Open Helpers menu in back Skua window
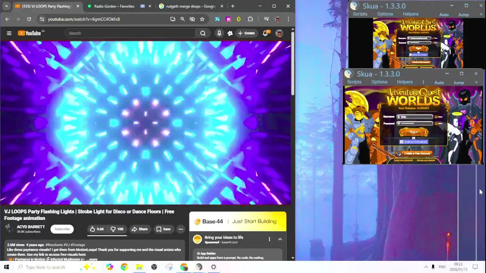 pos(410,14)
